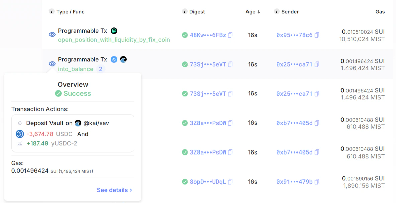Open the digest 8opD•••UDqL
396x203 pixels.
coord(208,182)
